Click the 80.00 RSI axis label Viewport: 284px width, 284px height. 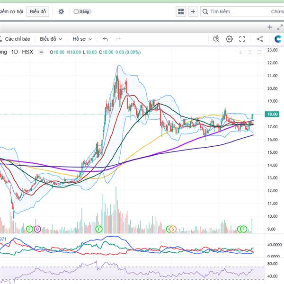click(273, 264)
